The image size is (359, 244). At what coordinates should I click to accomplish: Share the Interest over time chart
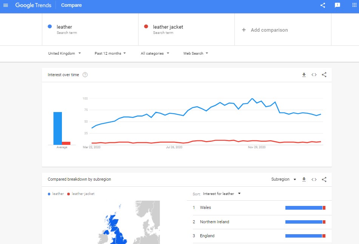324,75
